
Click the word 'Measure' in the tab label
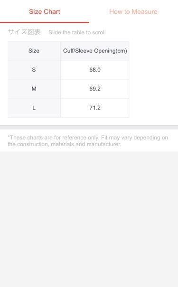145,12
